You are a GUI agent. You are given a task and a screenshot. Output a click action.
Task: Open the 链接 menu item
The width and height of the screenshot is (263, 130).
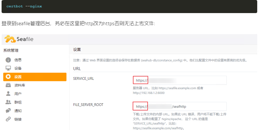click(35, 119)
